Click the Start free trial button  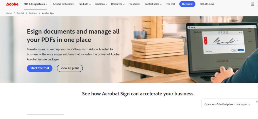[40, 68]
